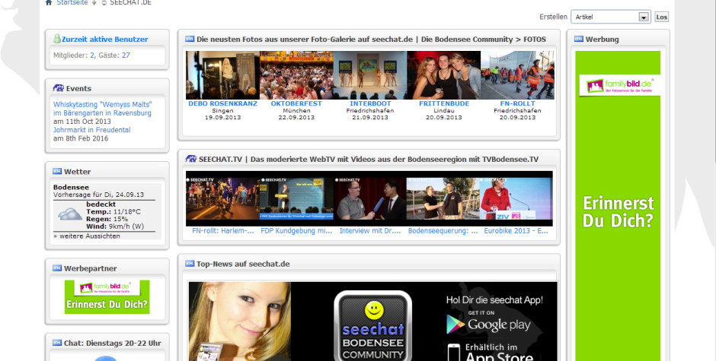Viewport: 716px width, 361px height.
Task: Click the Werbepartner panel icon
Action: click(57, 268)
